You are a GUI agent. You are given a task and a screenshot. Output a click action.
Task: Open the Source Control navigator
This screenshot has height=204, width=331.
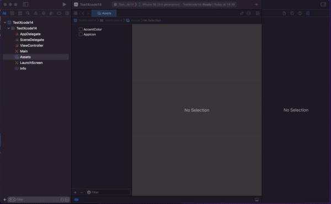pos(12,13)
